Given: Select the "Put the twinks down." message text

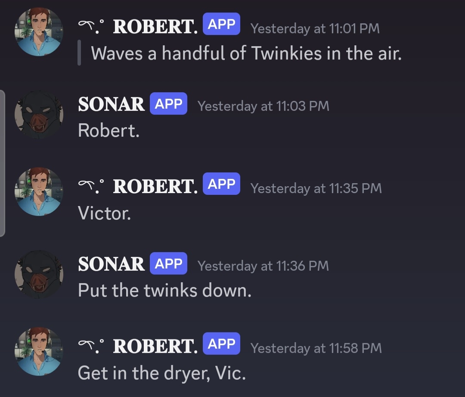Looking at the screenshot, I should pos(164,291).
